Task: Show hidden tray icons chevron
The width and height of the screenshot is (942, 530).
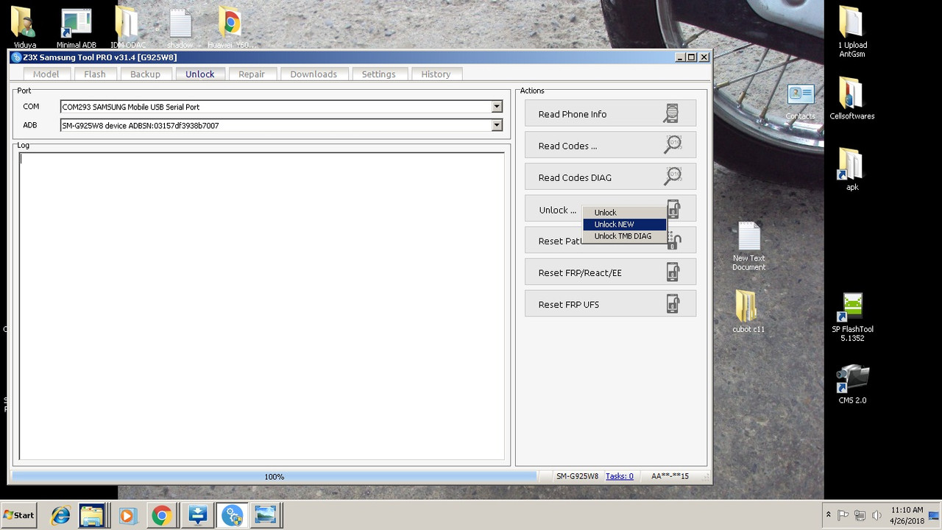Action: pyautogui.click(x=828, y=515)
